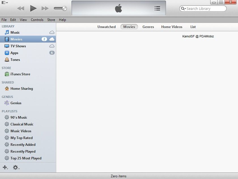The image size is (238, 179).
Task: Click the add playlist plus button
Action: point(5,167)
